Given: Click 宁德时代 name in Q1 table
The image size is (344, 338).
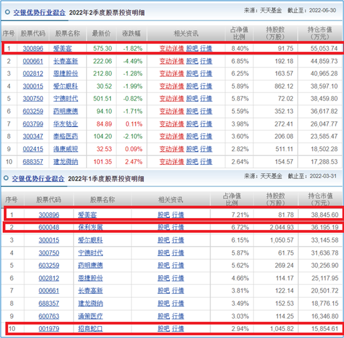Looking at the screenshot, I should [90, 253].
